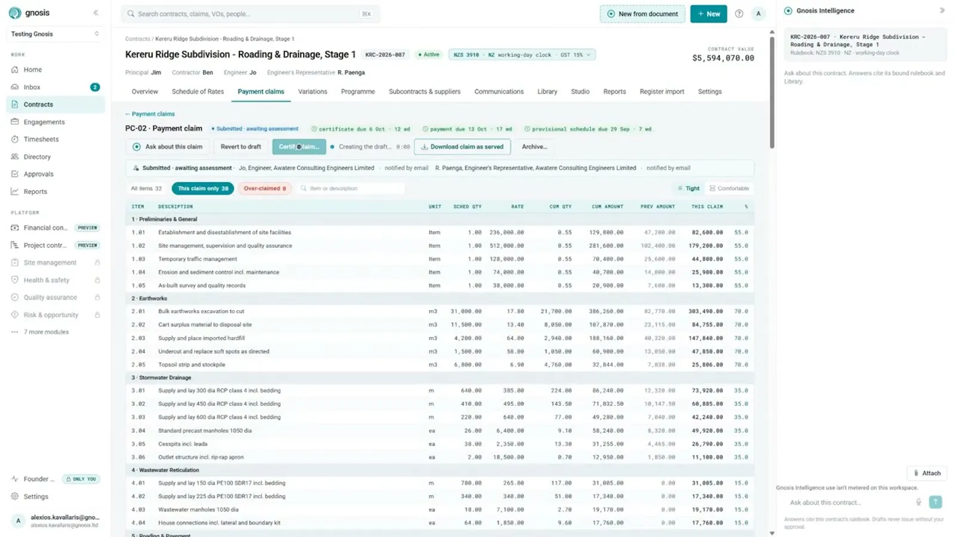Screen dimensions: 955x537
Task: Go back via Payment claims link
Action: click(x=150, y=114)
